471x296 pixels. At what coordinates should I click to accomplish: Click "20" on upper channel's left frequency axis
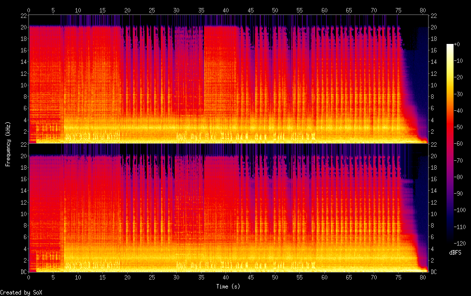tap(24, 27)
